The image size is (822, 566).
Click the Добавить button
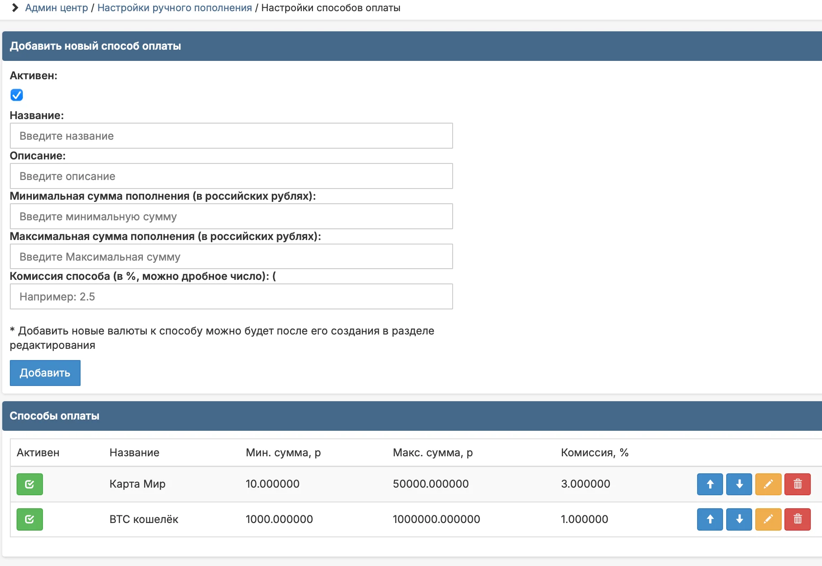coord(45,373)
